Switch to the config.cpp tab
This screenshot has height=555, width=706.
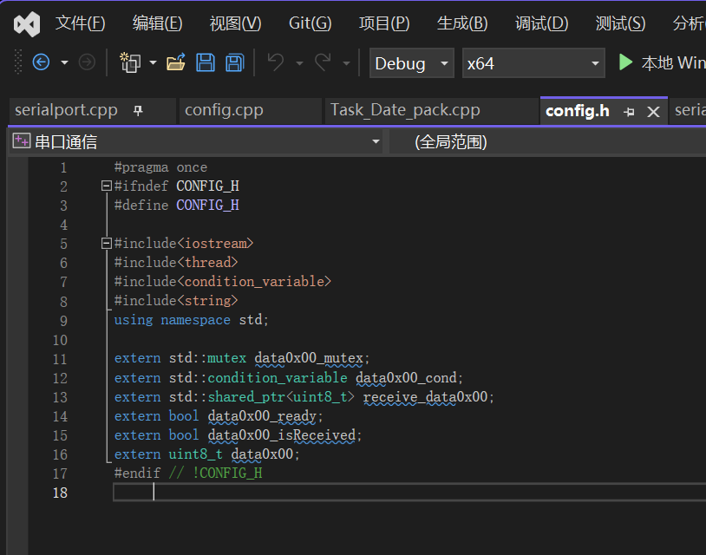point(224,110)
